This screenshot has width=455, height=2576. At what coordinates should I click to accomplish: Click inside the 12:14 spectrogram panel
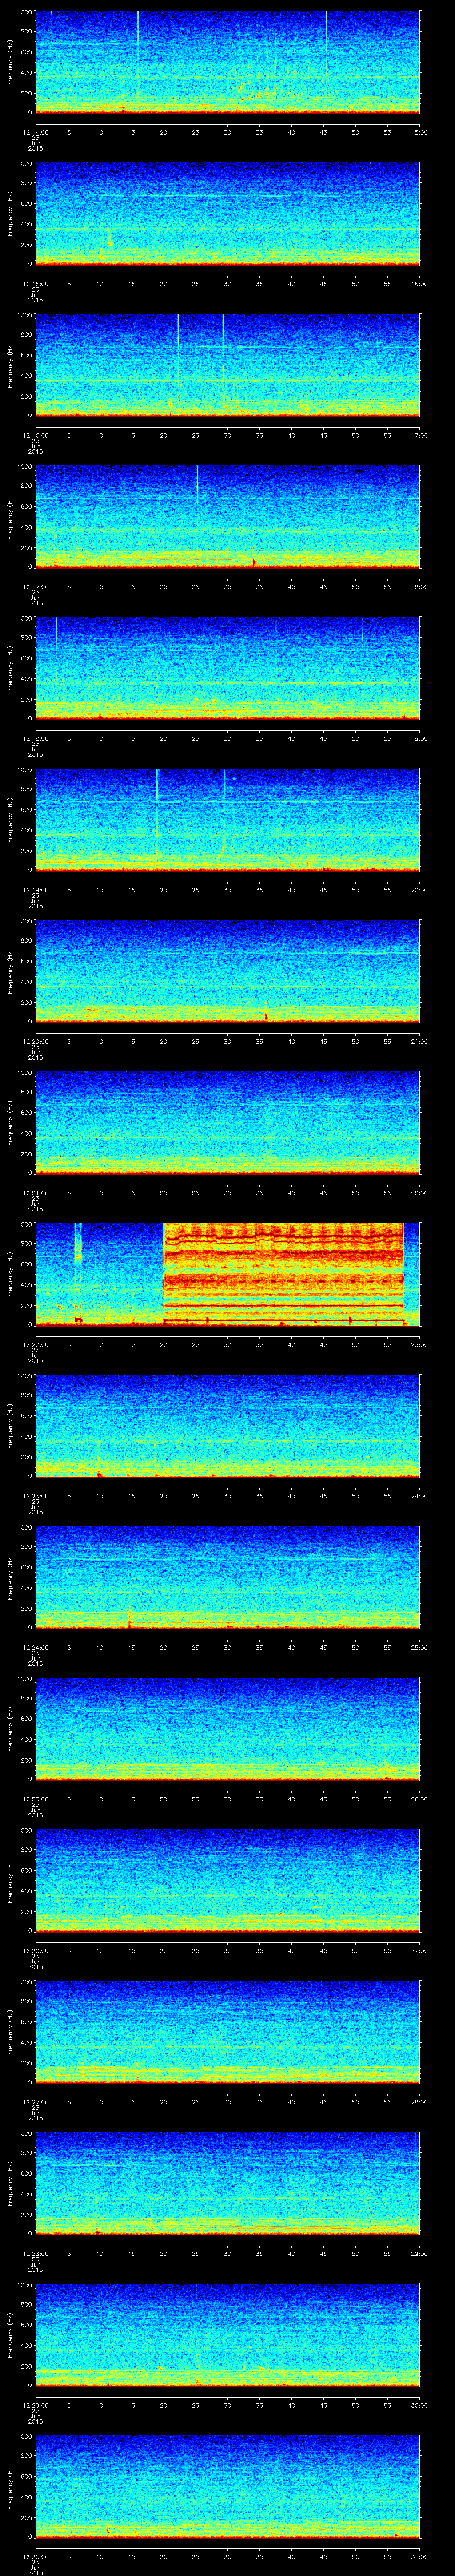click(227, 62)
